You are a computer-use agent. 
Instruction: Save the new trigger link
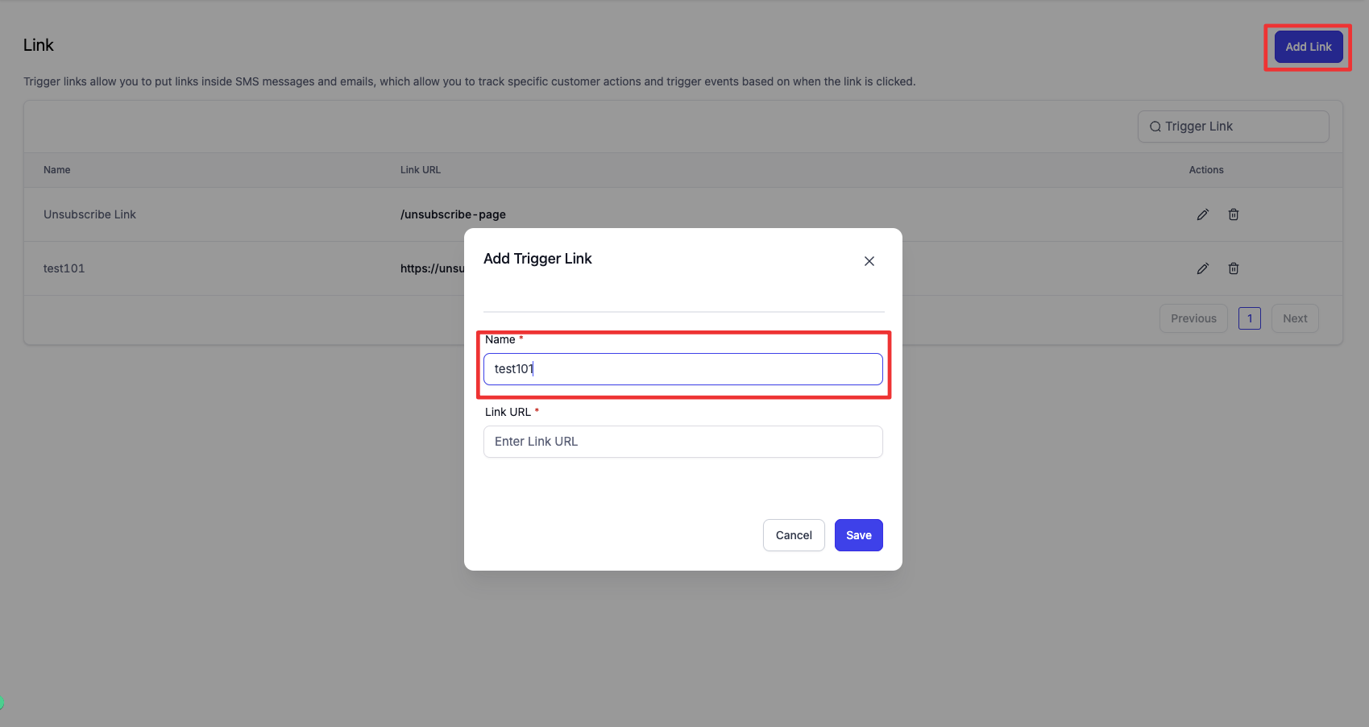858,535
